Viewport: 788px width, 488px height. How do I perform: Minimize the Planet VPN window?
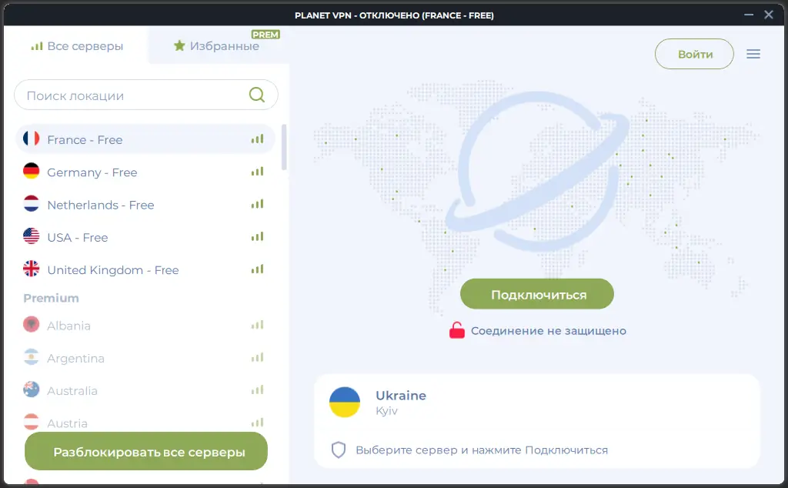(x=749, y=15)
